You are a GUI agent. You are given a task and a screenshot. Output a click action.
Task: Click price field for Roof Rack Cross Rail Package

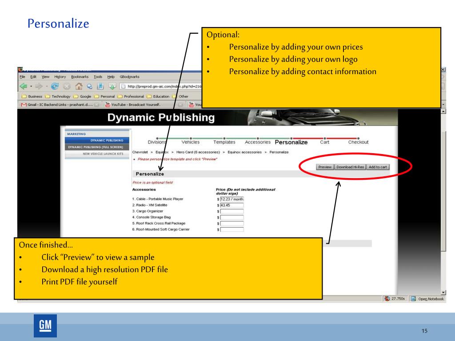[232, 224]
